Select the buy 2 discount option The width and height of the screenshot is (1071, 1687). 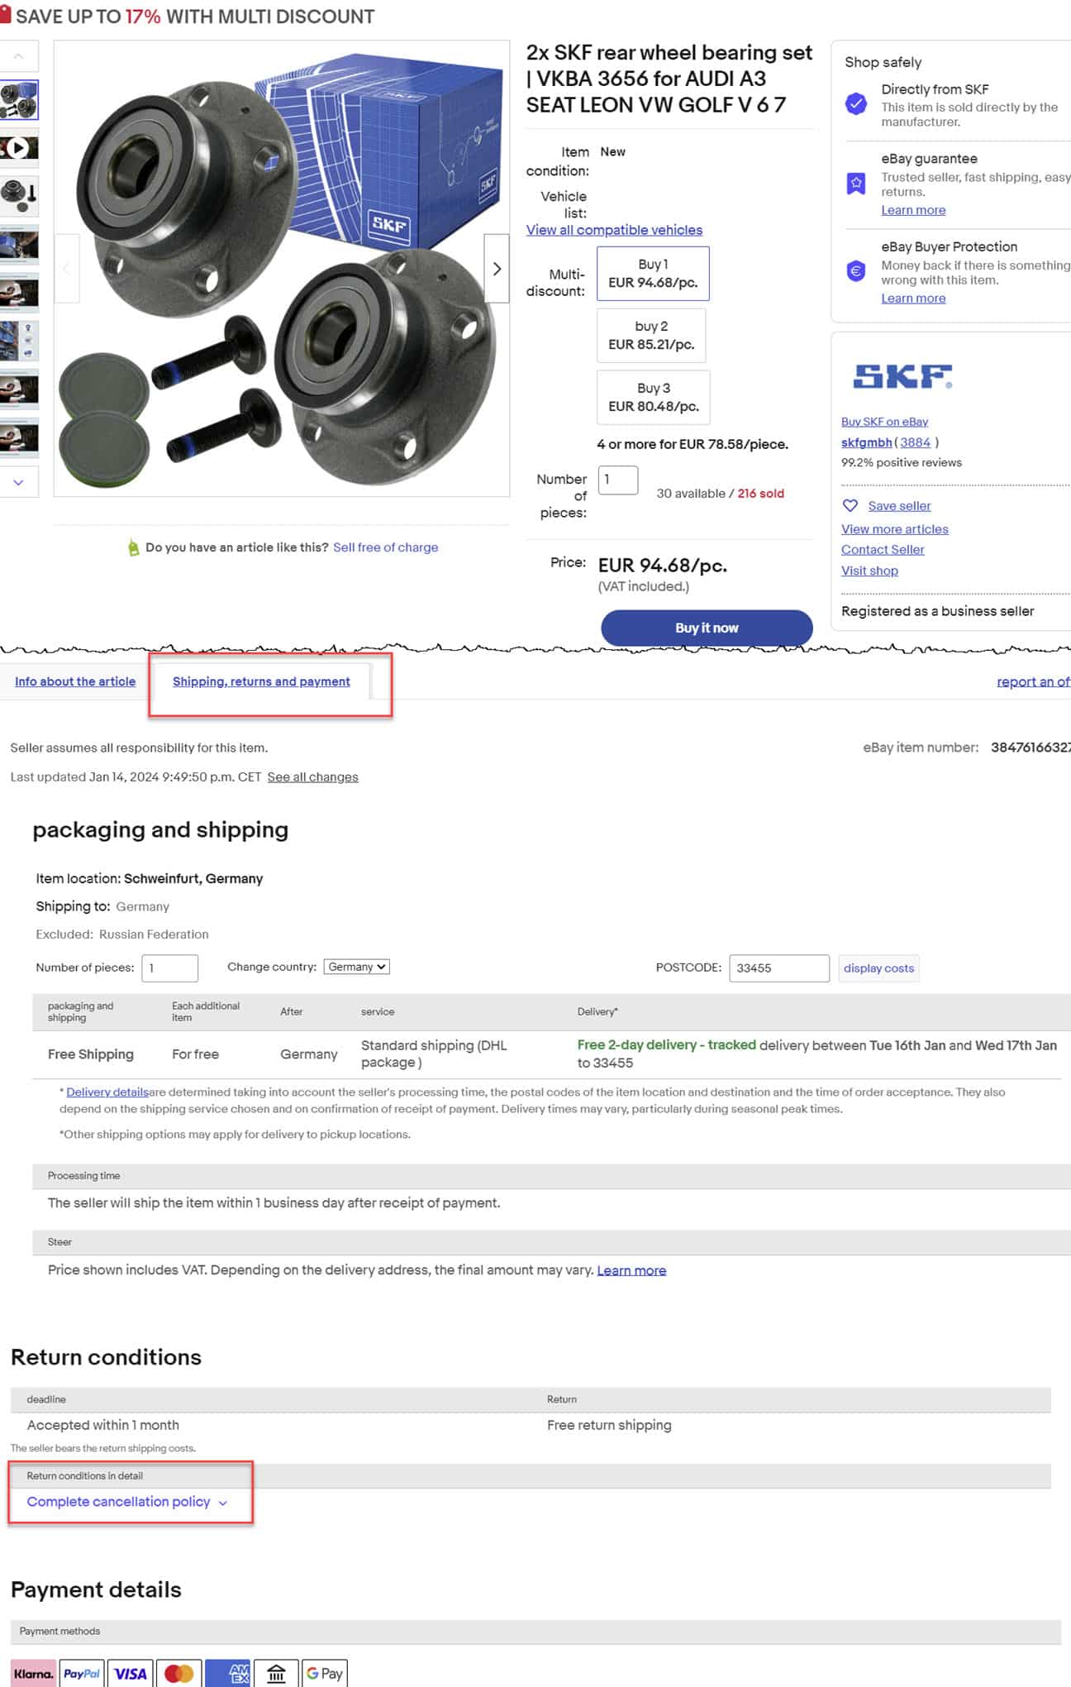pyautogui.click(x=651, y=336)
